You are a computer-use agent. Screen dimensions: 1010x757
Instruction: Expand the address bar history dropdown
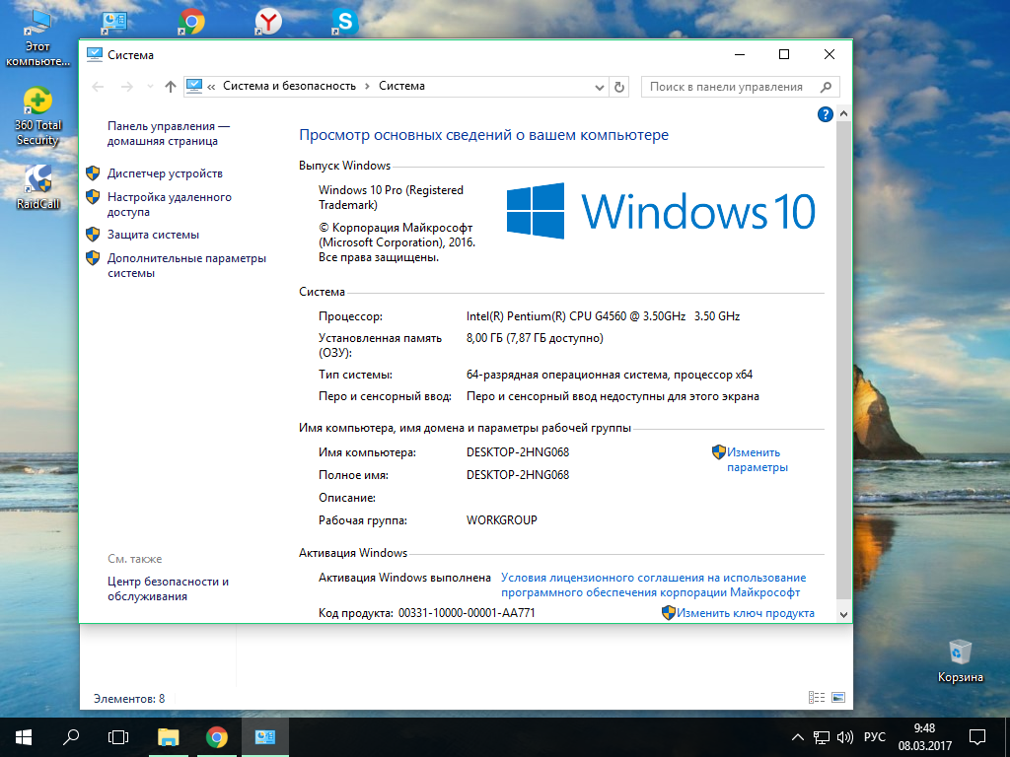point(599,87)
